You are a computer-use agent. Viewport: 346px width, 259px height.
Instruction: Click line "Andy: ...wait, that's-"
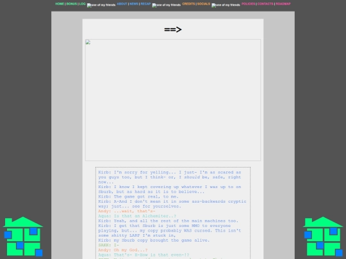click(x=127, y=211)
